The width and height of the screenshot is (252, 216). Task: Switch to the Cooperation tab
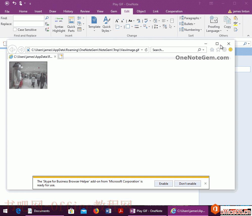pyautogui.click(x=174, y=11)
